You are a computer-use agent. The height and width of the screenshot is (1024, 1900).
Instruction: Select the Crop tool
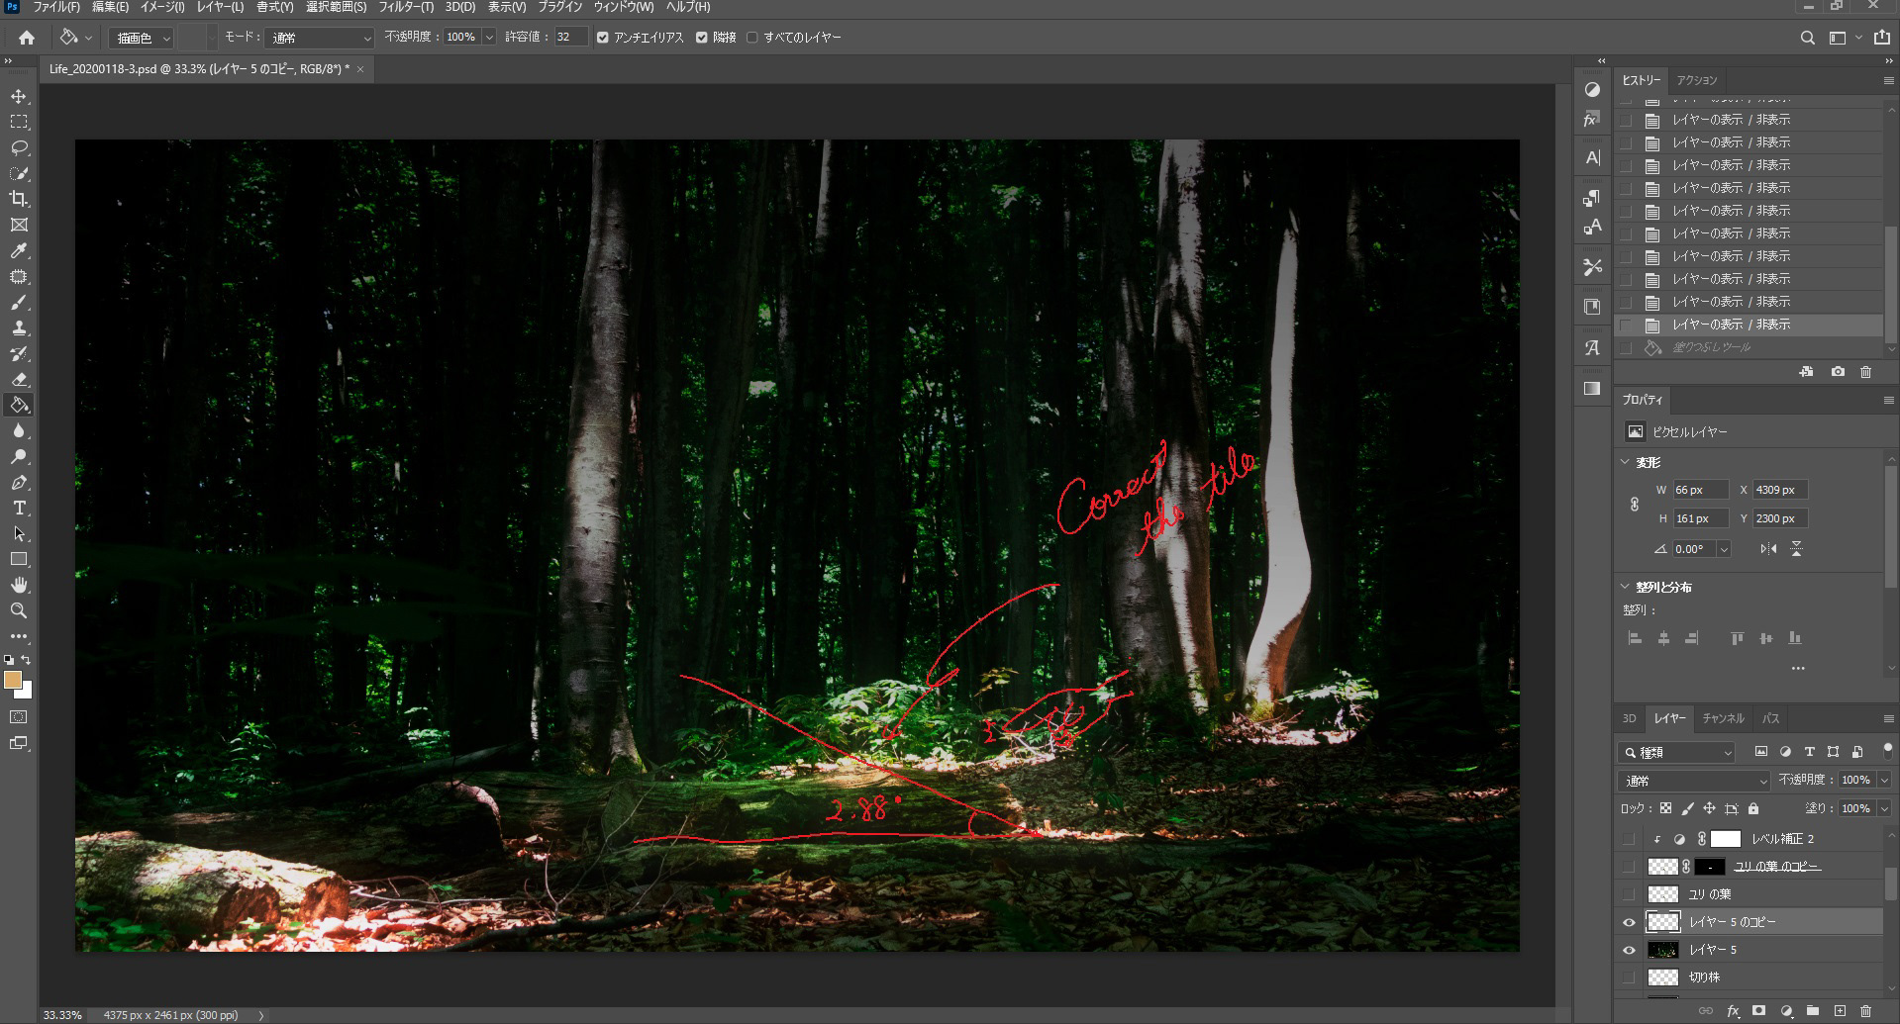click(x=19, y=200)
